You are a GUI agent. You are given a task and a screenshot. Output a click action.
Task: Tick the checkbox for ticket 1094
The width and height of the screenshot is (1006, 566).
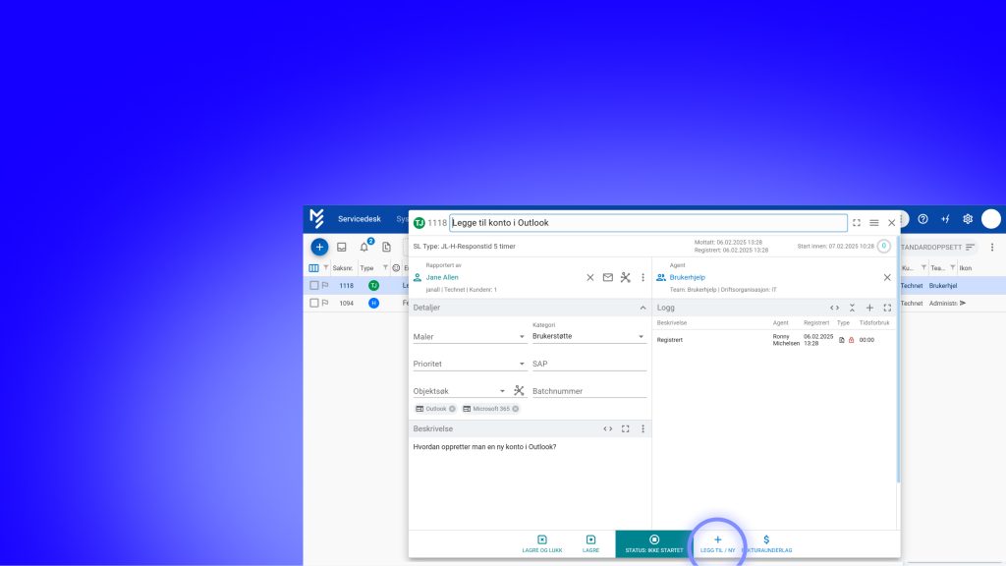[x=313, y=303]
